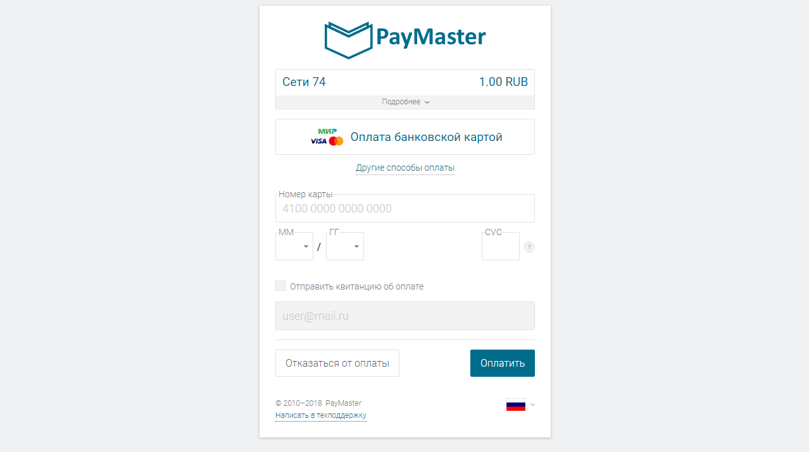Select 'Оплата банковской картой' payment method
This screenshot has height=452, width=809.
click(x=405, y=137)
